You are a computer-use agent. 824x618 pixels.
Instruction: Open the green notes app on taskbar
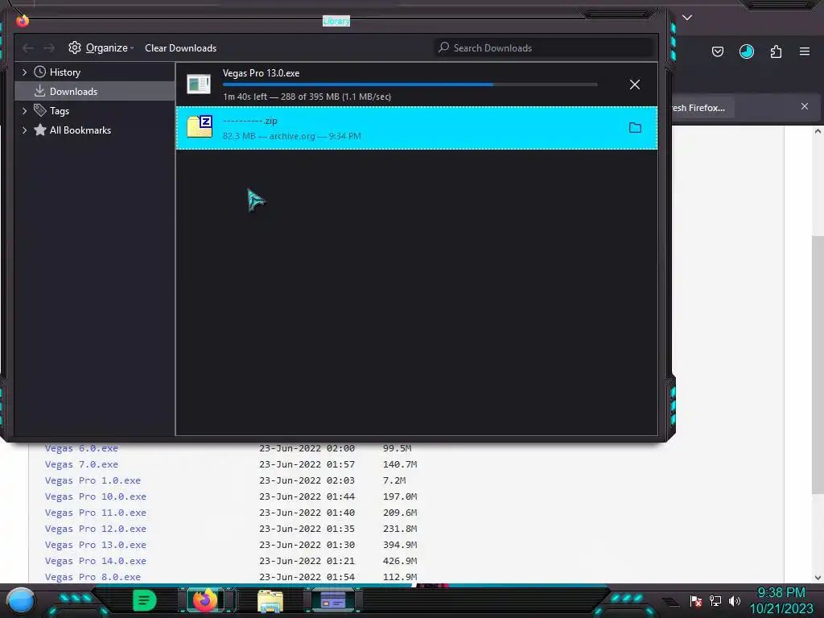click(x=145, y=600)
